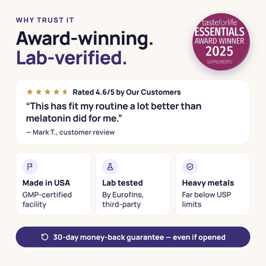The image size is (266, 266).
Task: Click the Award-winning headline
Action: pyautogui.click(x=84, y=39)
